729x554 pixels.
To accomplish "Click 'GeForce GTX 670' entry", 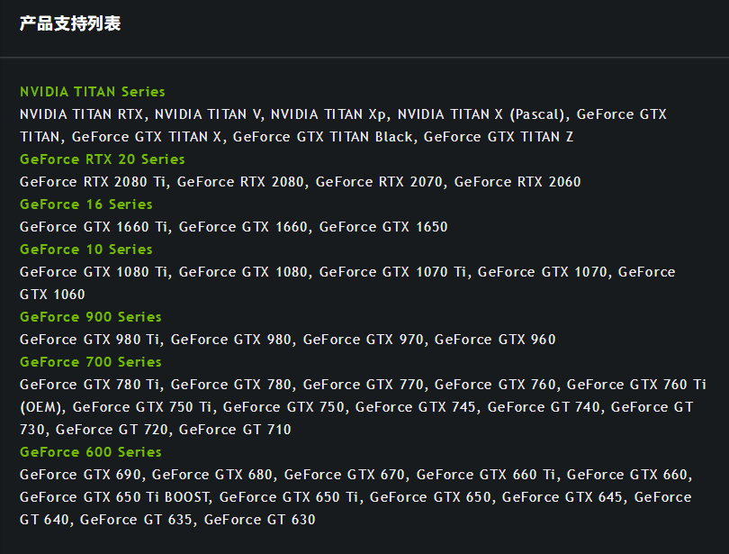I will pos(345,475).
